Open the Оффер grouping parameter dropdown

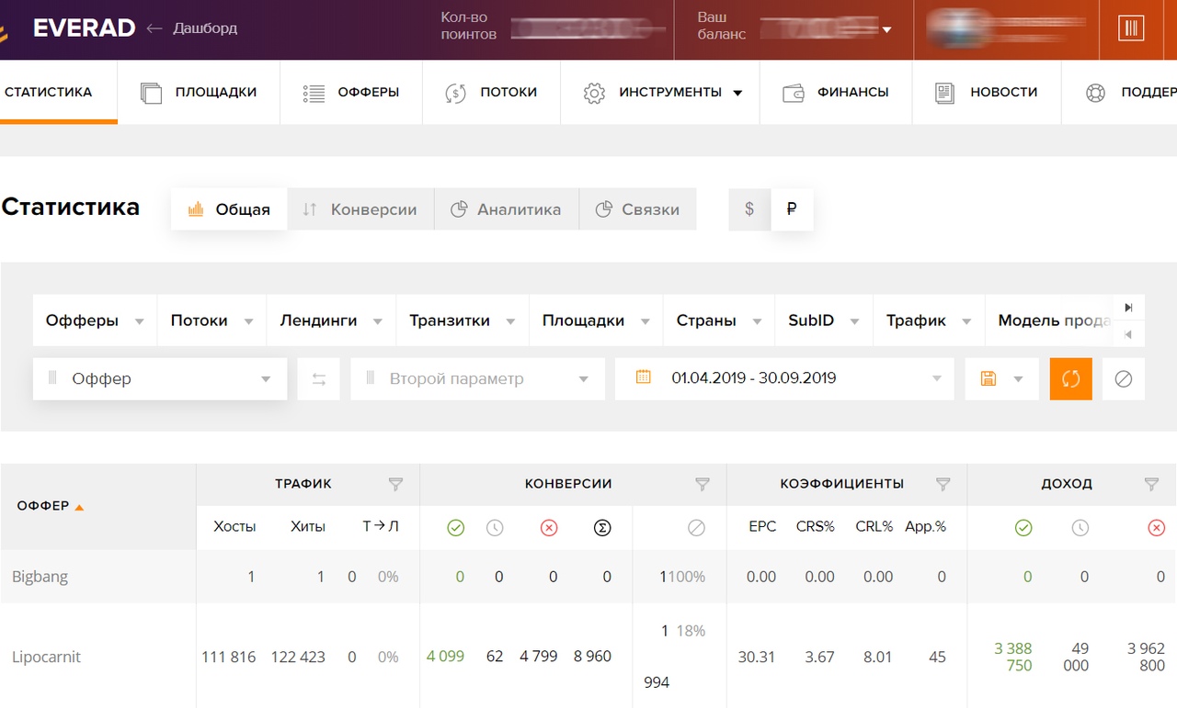tap(160, 378)
